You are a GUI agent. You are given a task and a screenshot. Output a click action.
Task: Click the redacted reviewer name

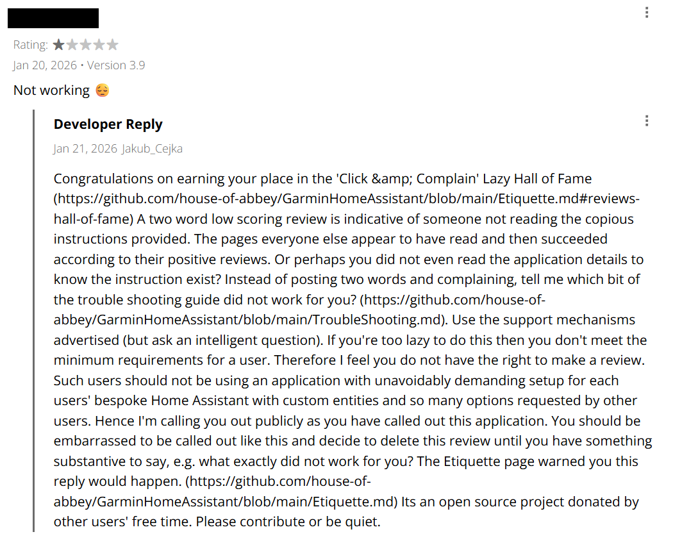pos(53,18)
